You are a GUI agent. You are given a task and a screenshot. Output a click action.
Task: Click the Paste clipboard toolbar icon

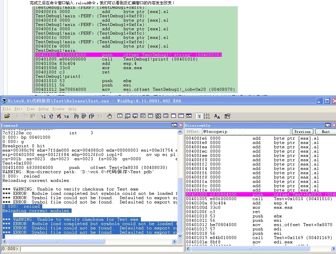tap(33, 116)
